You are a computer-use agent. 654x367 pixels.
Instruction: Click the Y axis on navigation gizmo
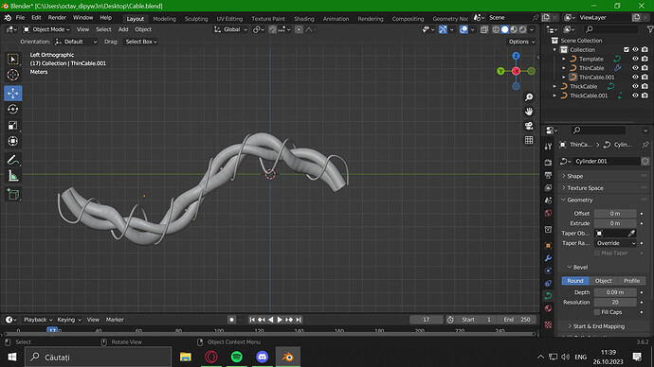coord(500,71)
